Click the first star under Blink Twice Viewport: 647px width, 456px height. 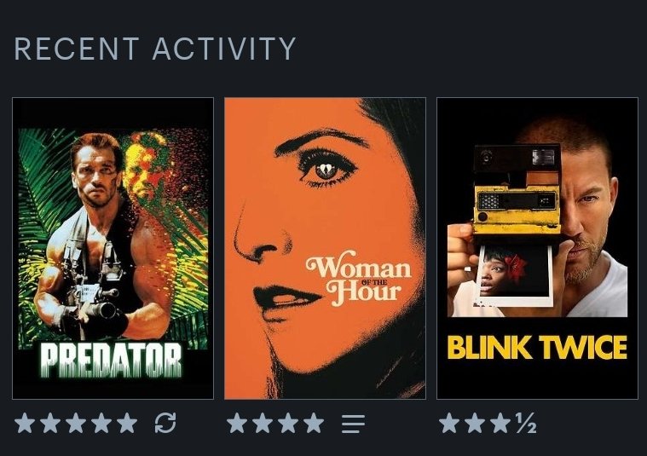449,423
